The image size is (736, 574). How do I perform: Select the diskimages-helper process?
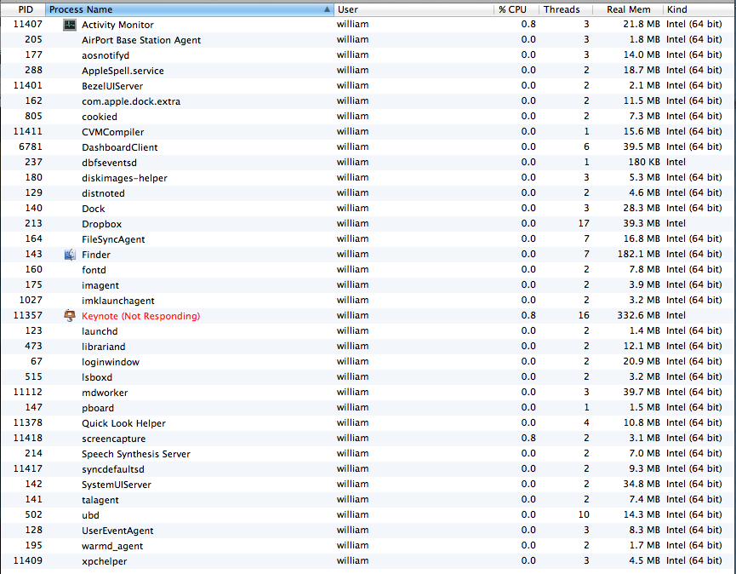(124, 178)
